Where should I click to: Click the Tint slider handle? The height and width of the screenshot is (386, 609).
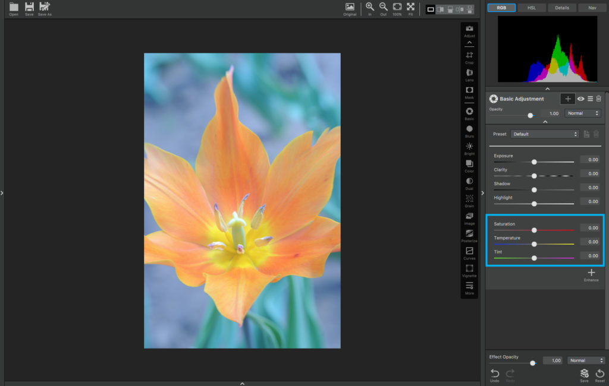(534, 258)
